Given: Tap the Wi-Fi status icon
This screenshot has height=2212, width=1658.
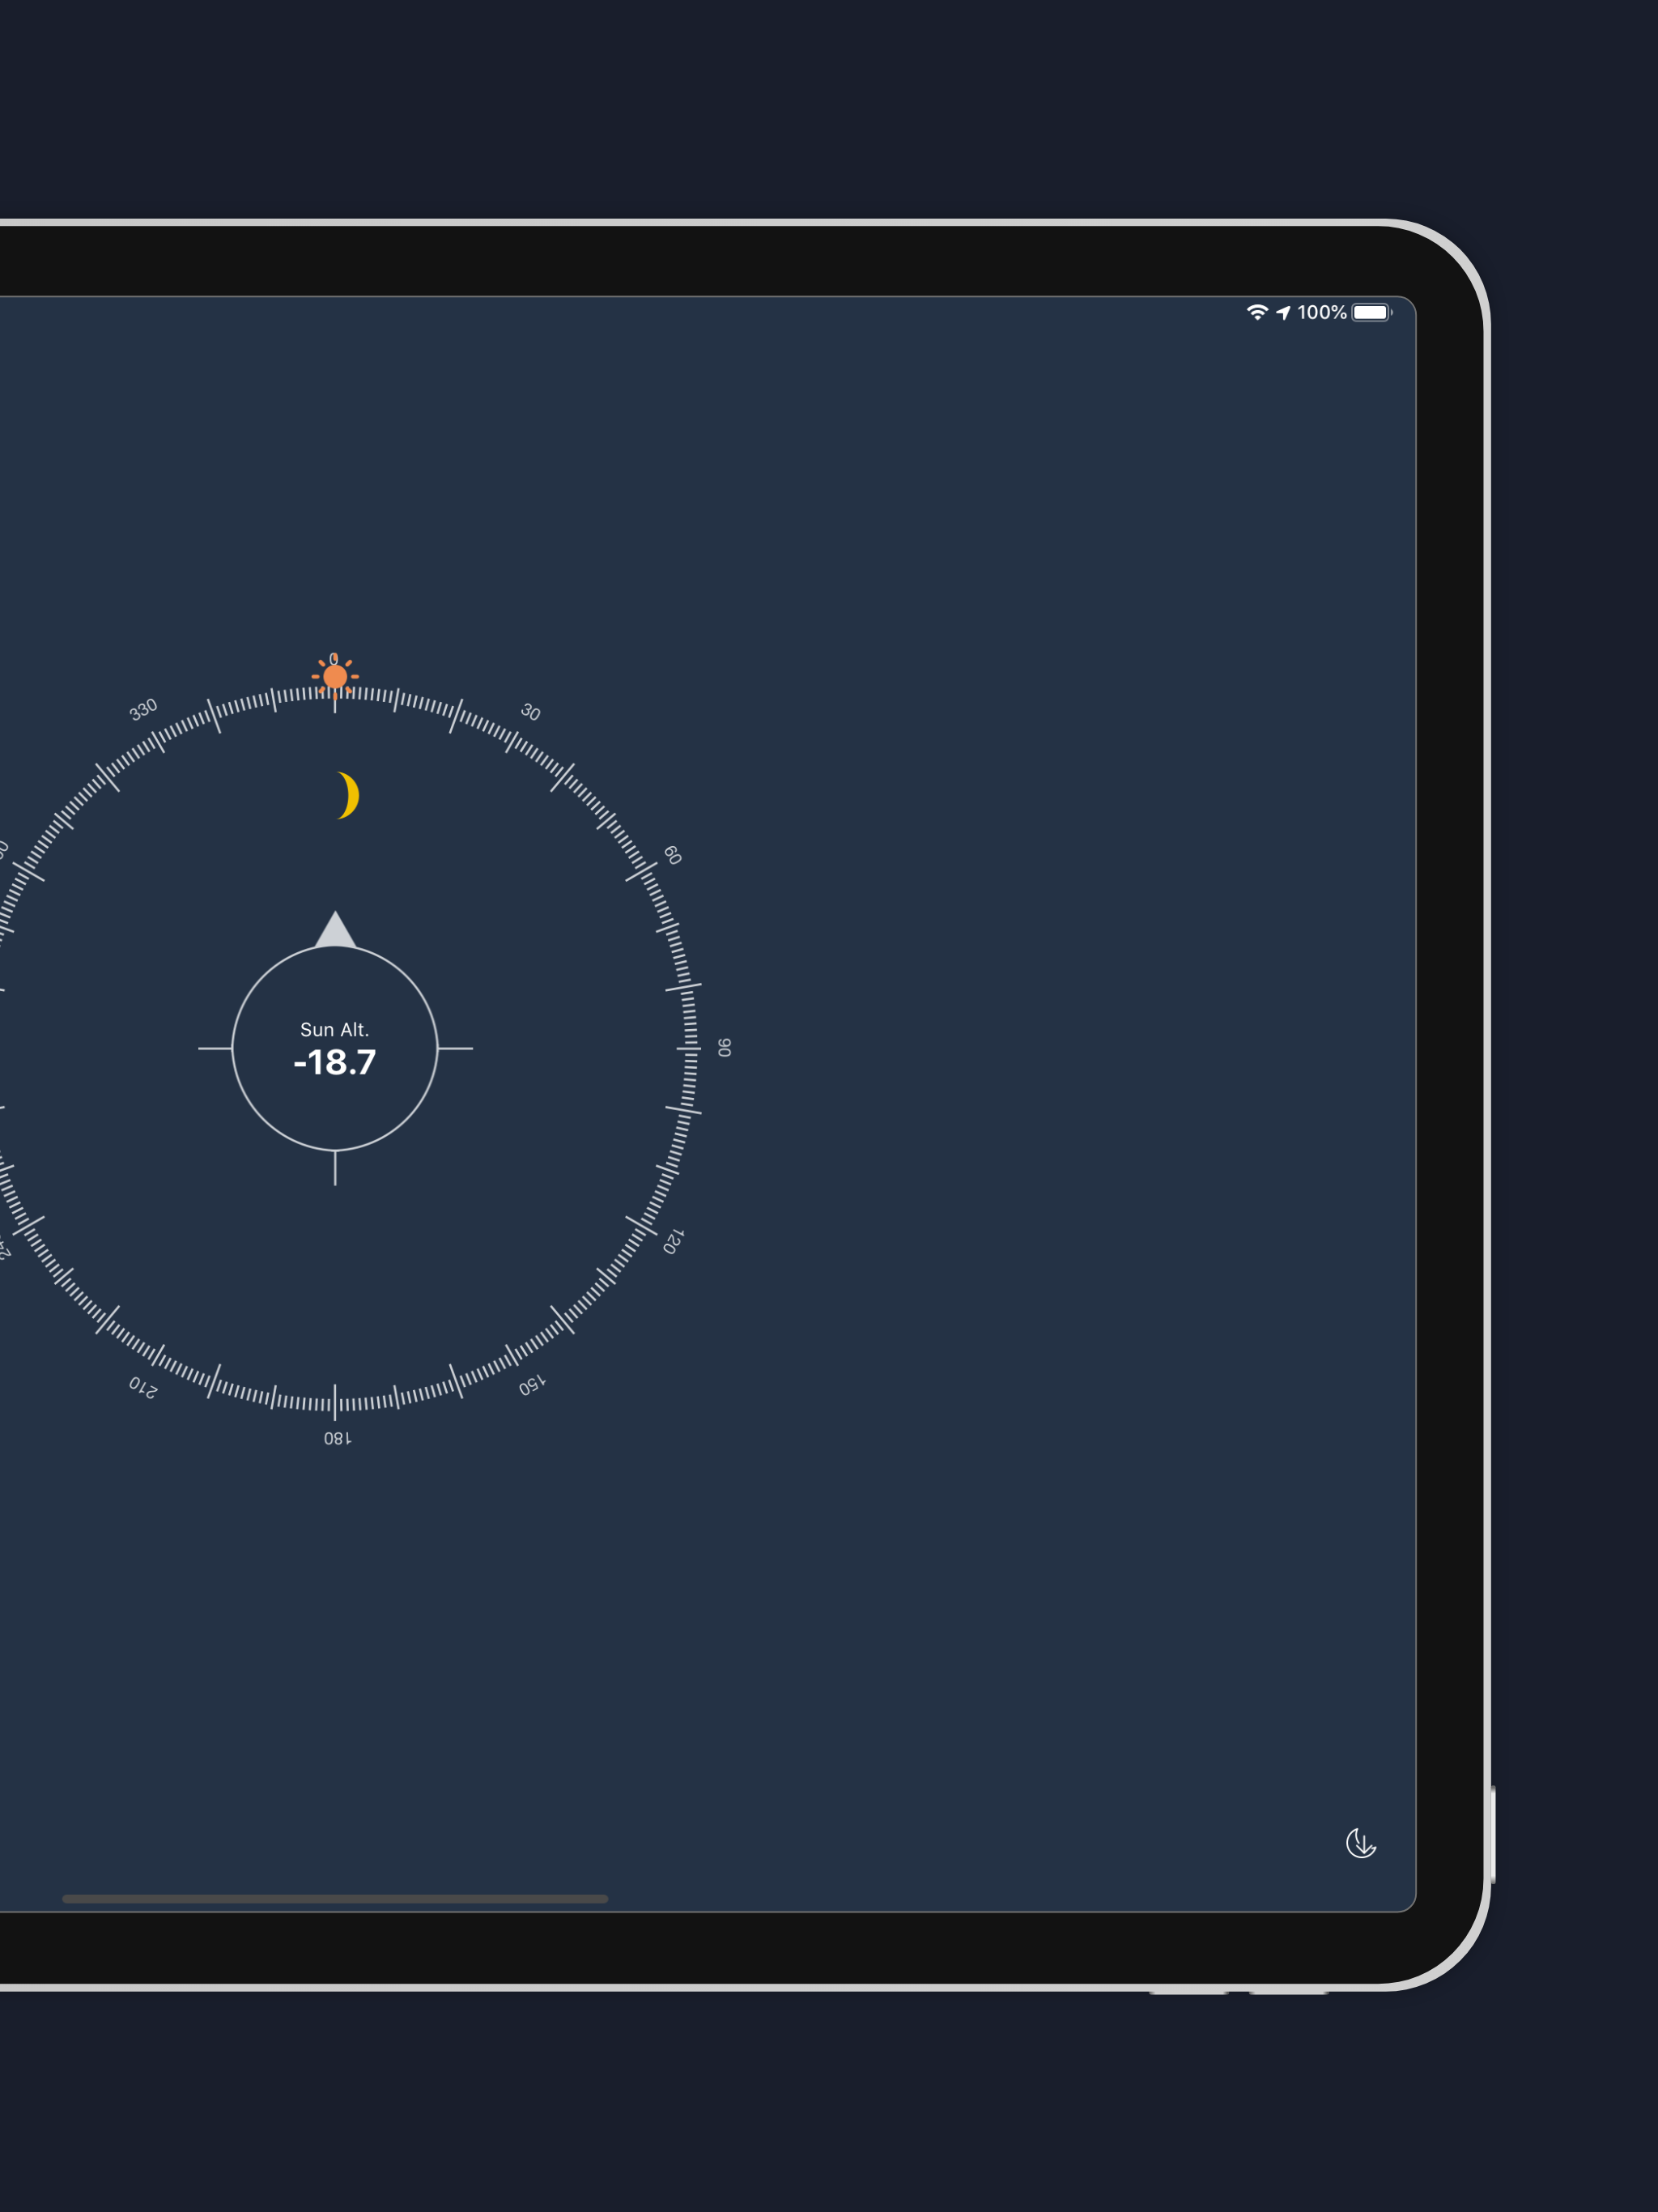Looking at the screenshot, I should (x=1257, y=313).
